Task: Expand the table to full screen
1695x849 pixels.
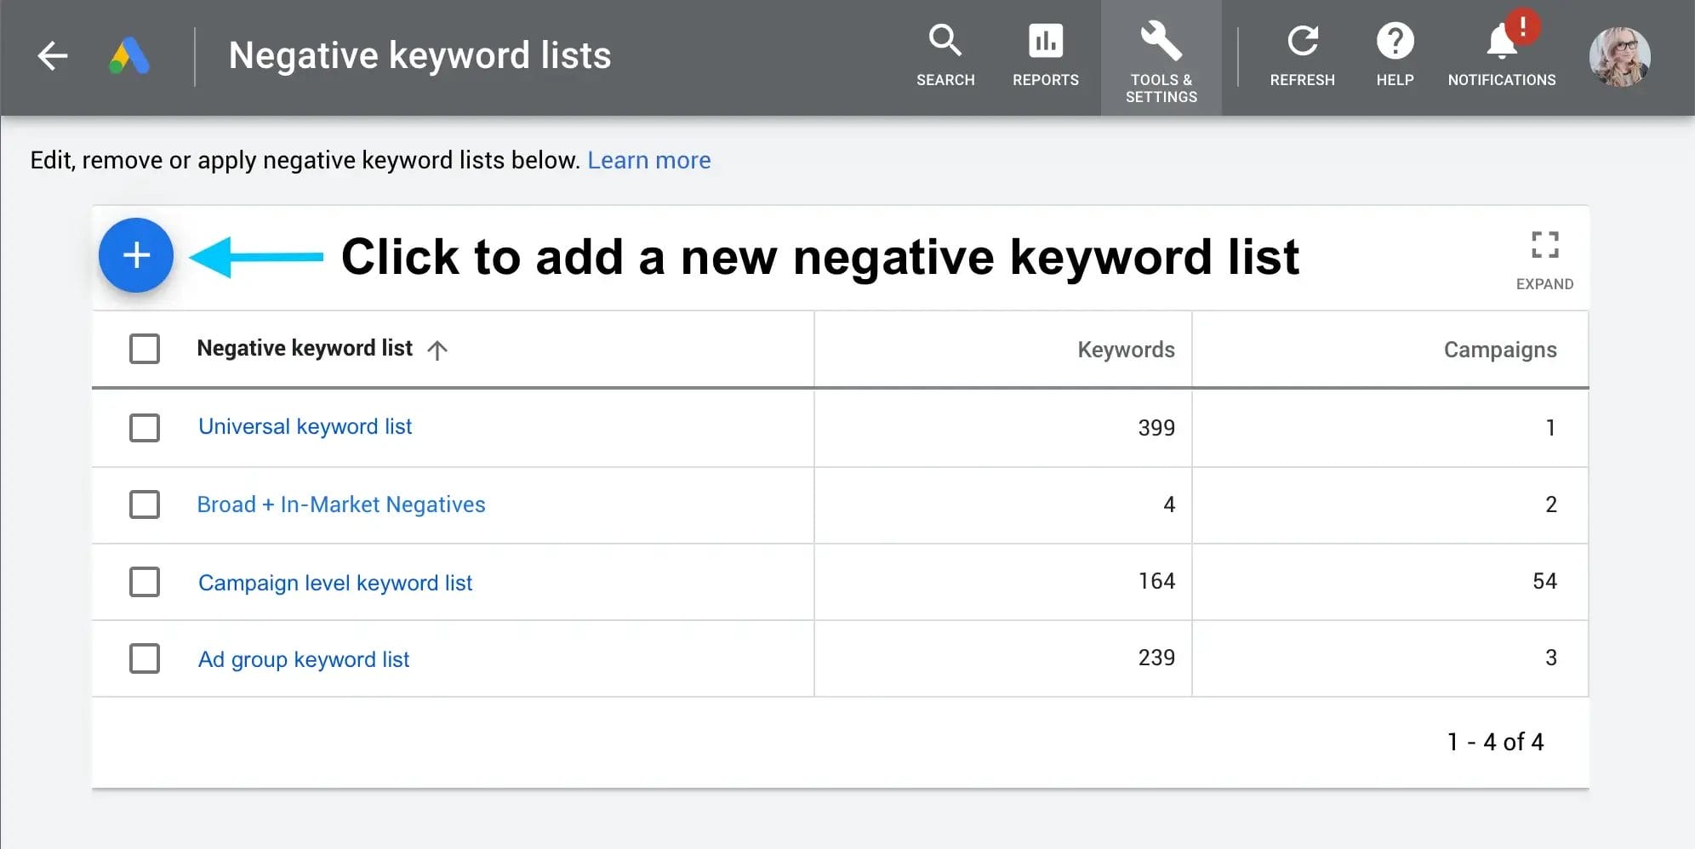Action: pyautogui.click(x=1544, y=246)
